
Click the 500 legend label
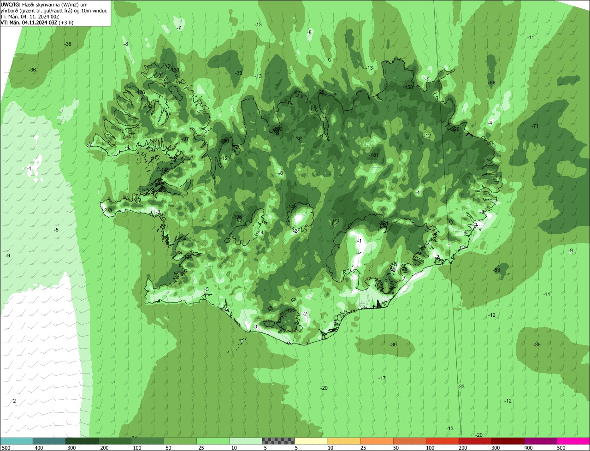[561, 448]
